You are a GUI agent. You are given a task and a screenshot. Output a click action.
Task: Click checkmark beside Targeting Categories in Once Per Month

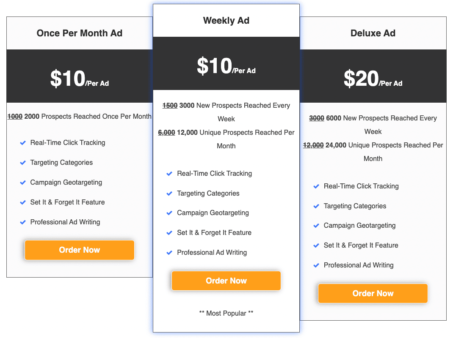(23, 163)
